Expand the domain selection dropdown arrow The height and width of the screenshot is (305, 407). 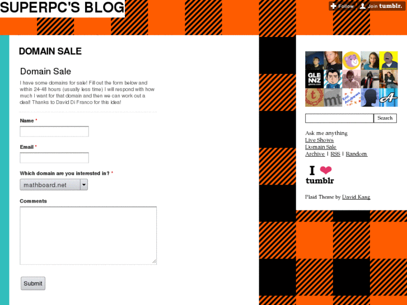tap(84, 185)
